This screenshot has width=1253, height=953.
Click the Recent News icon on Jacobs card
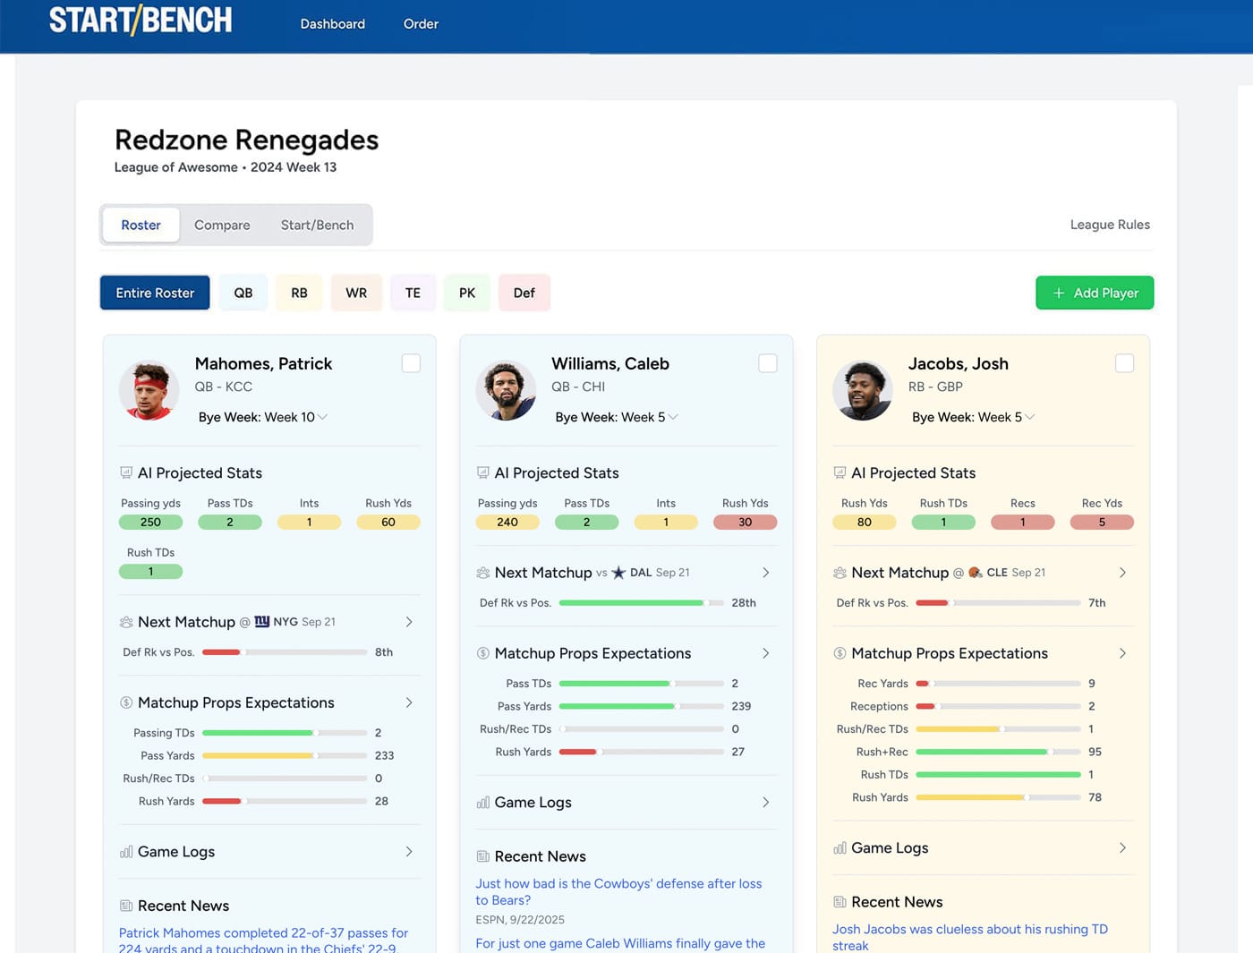click(840, 902)
